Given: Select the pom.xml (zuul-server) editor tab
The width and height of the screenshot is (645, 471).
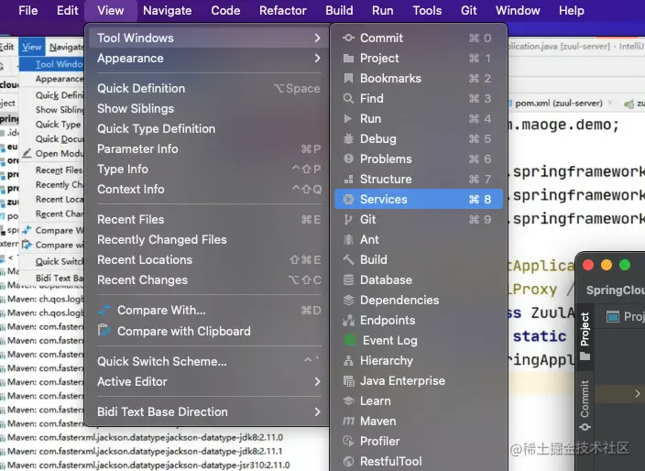Looking at the screenshot, I should [558, 104].
